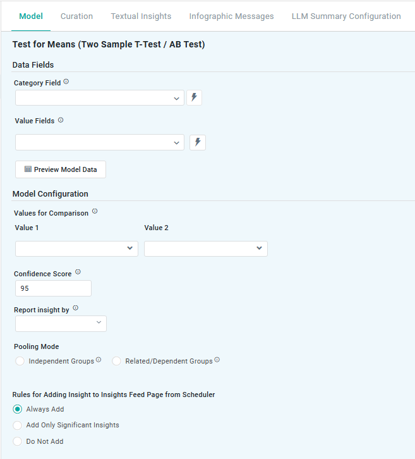Viewport: 415px width, 459px height.
Task: Click info icon beside Values for Comparison
Action: [x=95, y=212]
